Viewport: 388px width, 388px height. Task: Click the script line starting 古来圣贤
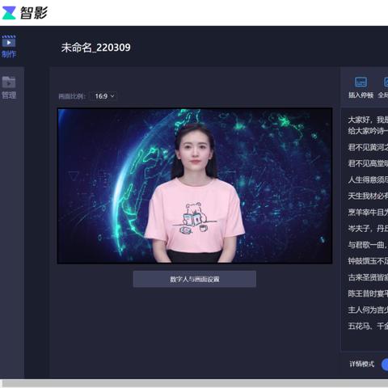368,277
